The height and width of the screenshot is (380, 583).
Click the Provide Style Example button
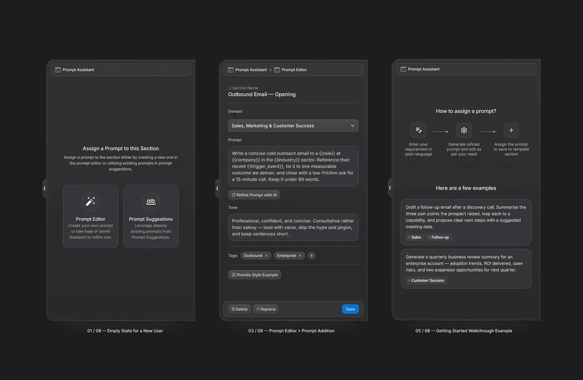pyautogui.click(x=255, y=275)
